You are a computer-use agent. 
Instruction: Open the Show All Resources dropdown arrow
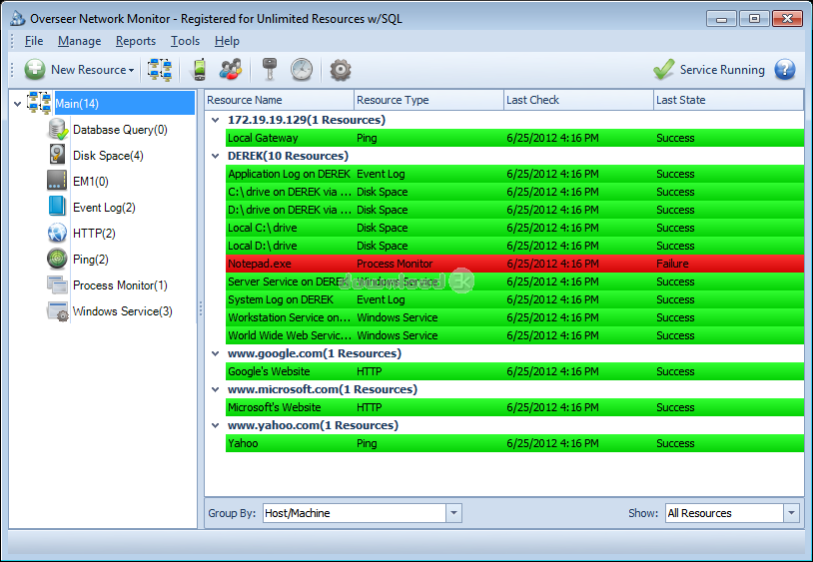791,513
